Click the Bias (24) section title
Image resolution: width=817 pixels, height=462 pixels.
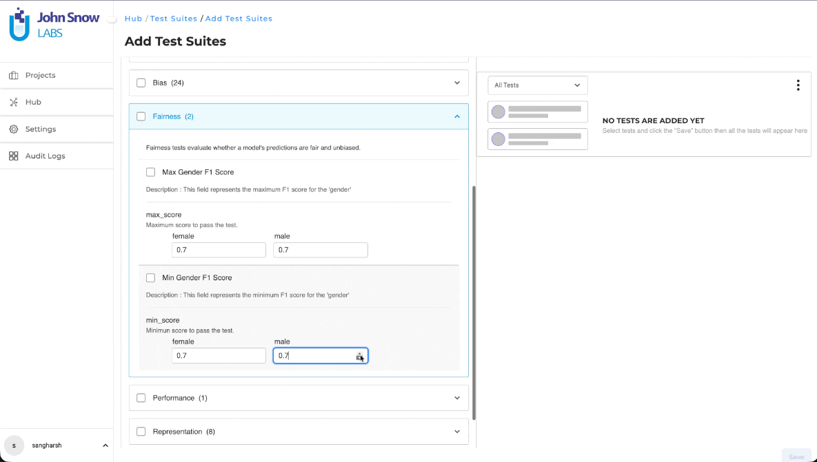[168, 83]
